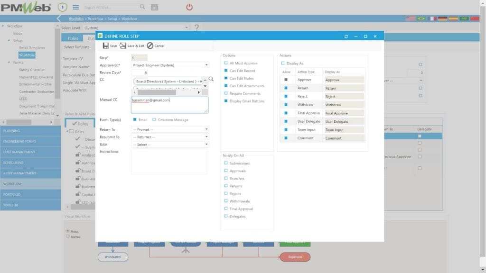Collapse the Setup tree node
This screenshot has width=486, height=273.
tap(9, 40)
